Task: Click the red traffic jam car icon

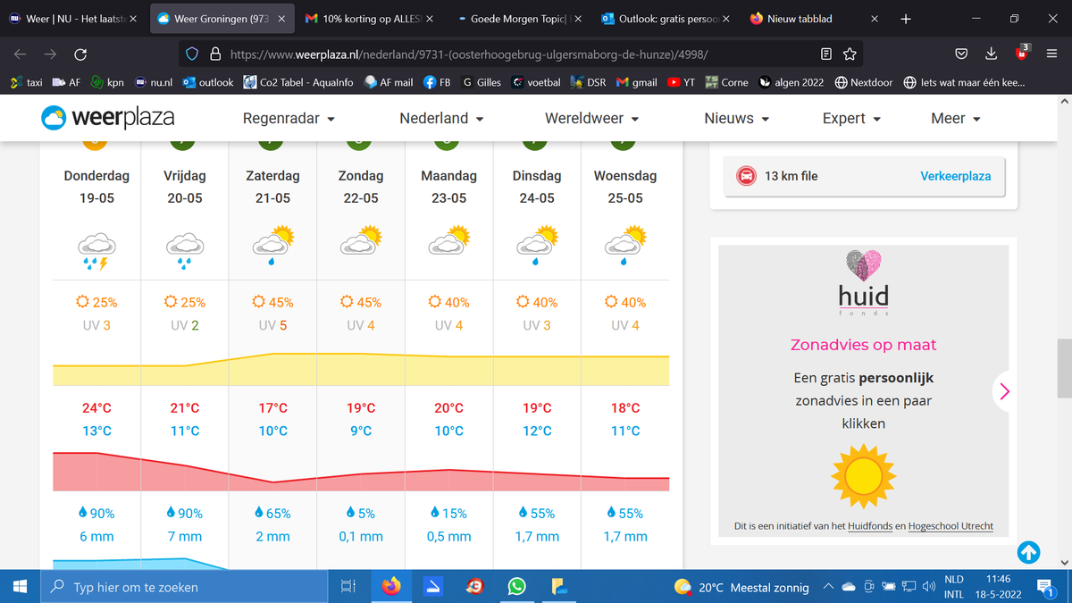Action: click(x=744, y=176)
